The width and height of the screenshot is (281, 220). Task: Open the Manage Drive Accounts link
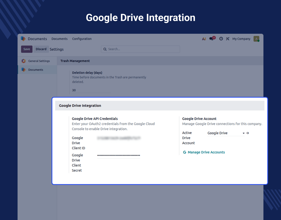tap(206, 152)
